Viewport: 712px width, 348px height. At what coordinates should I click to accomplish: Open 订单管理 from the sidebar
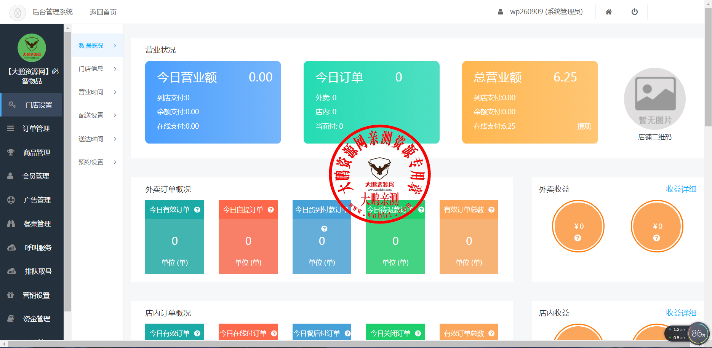click(35, 129)
